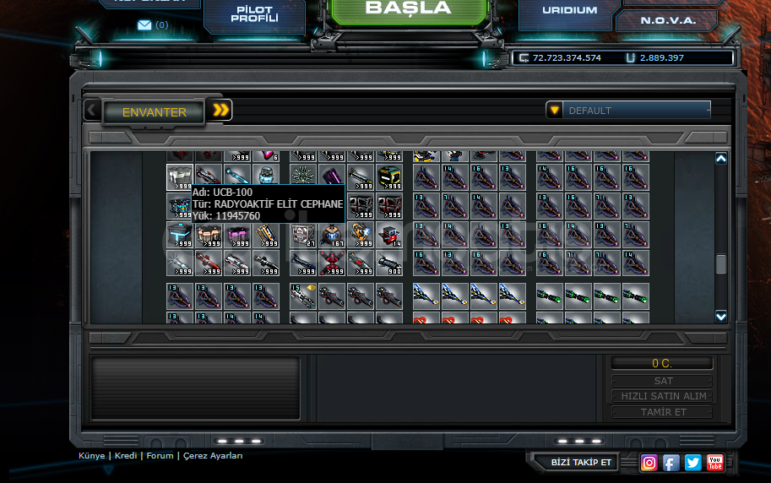Open the DEFAULT configuration dropdown
This screenshot has width=771, height=483.
tap(628, 110)
